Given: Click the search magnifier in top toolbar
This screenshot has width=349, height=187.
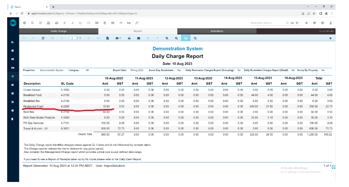Looking at the screenshot, I should [x=32, y=23].
